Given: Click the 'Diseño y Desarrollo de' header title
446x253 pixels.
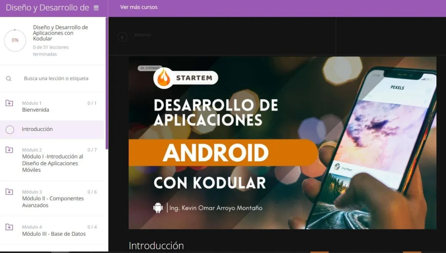Looking at the screenshot, I should (x=48, y=8).
